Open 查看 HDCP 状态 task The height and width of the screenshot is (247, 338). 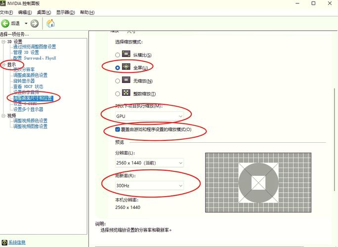[28, 86]
